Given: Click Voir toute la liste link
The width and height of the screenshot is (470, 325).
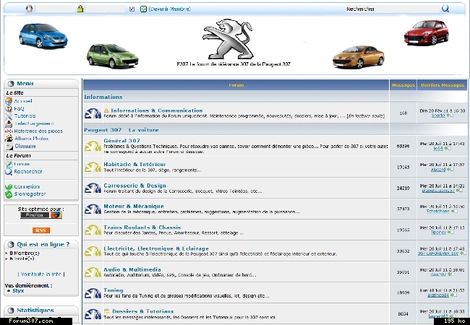Looking at the screenshot, I should tap(41, 274).
